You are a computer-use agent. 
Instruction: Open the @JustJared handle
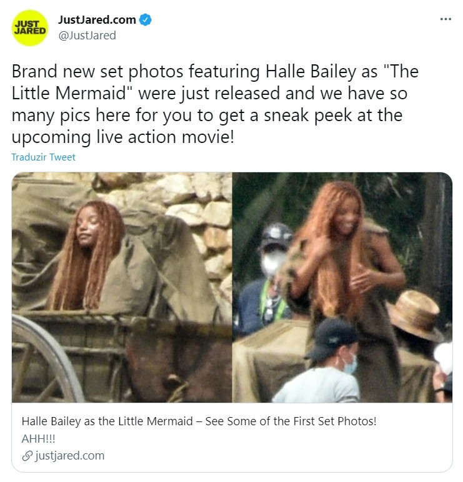[87, 36]
